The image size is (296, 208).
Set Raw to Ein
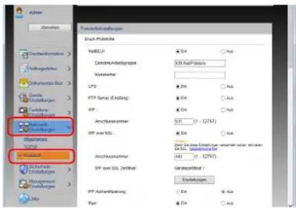coord(178,203)
